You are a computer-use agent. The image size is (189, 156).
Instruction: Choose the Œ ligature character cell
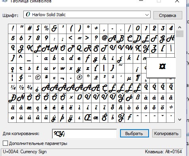pyautogui.click(x=87, y=118)
